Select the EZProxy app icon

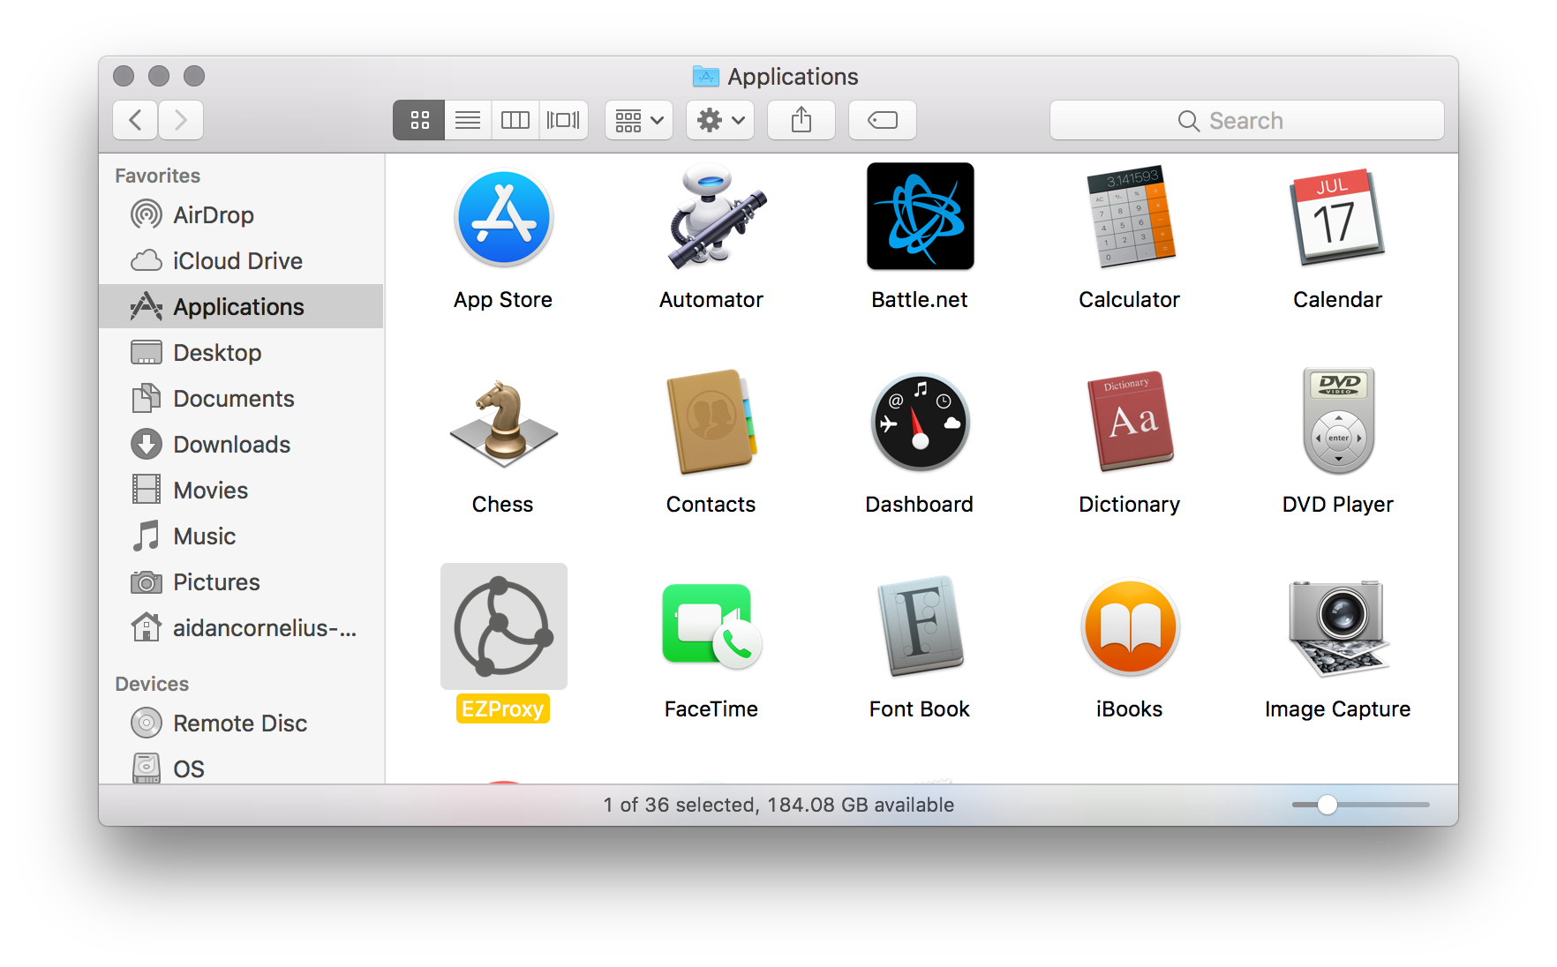pyautogui.click(x=503, y=626)
